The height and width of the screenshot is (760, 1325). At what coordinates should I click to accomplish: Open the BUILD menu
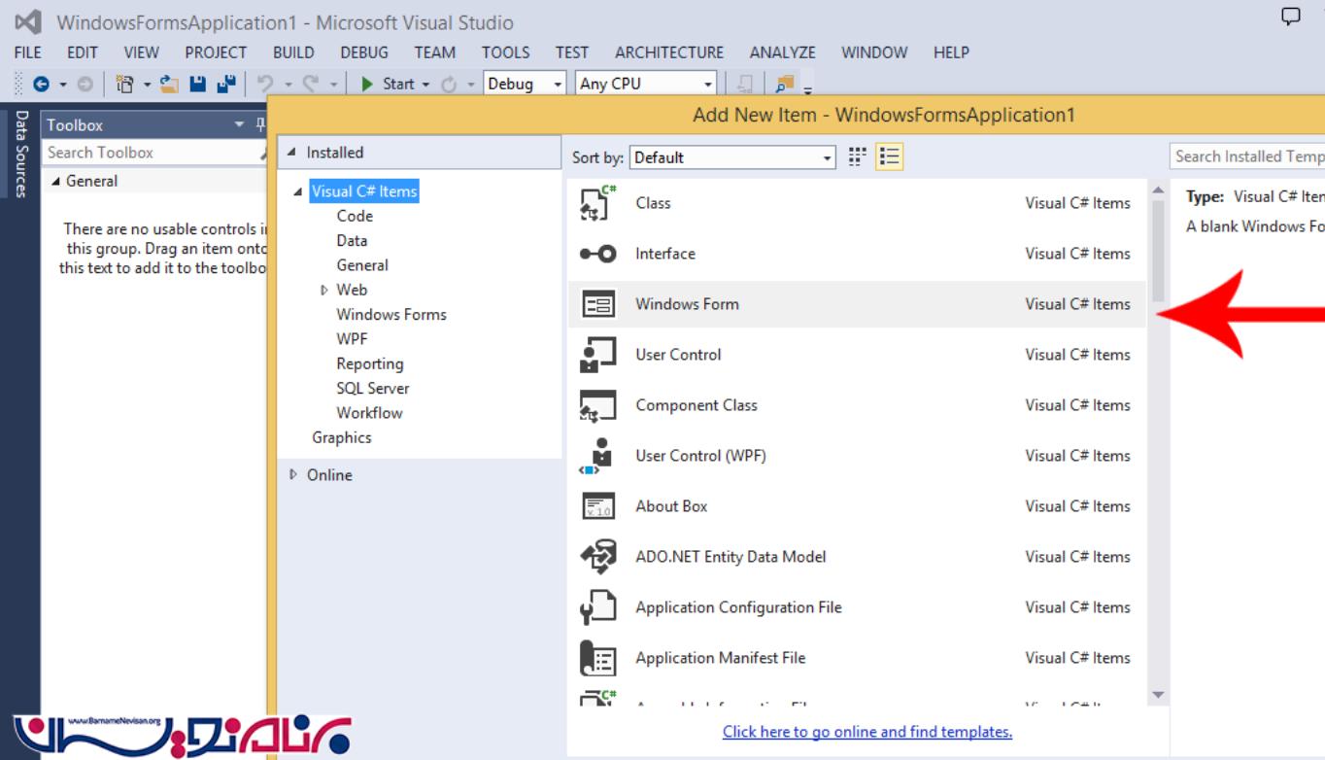click(292, 52)
